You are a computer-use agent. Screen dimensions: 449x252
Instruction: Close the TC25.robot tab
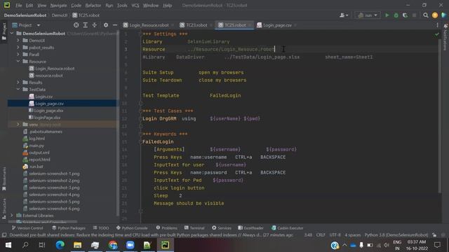pyautogui.click(x=250, y=25)
